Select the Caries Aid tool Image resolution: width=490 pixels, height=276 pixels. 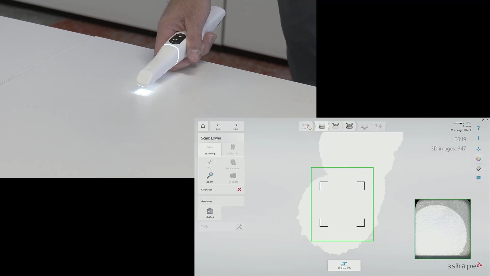(x=232, y=149)
